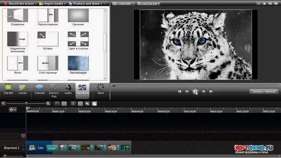Jump to next clip in playback

pyautogui.click(x=211, y=91)
